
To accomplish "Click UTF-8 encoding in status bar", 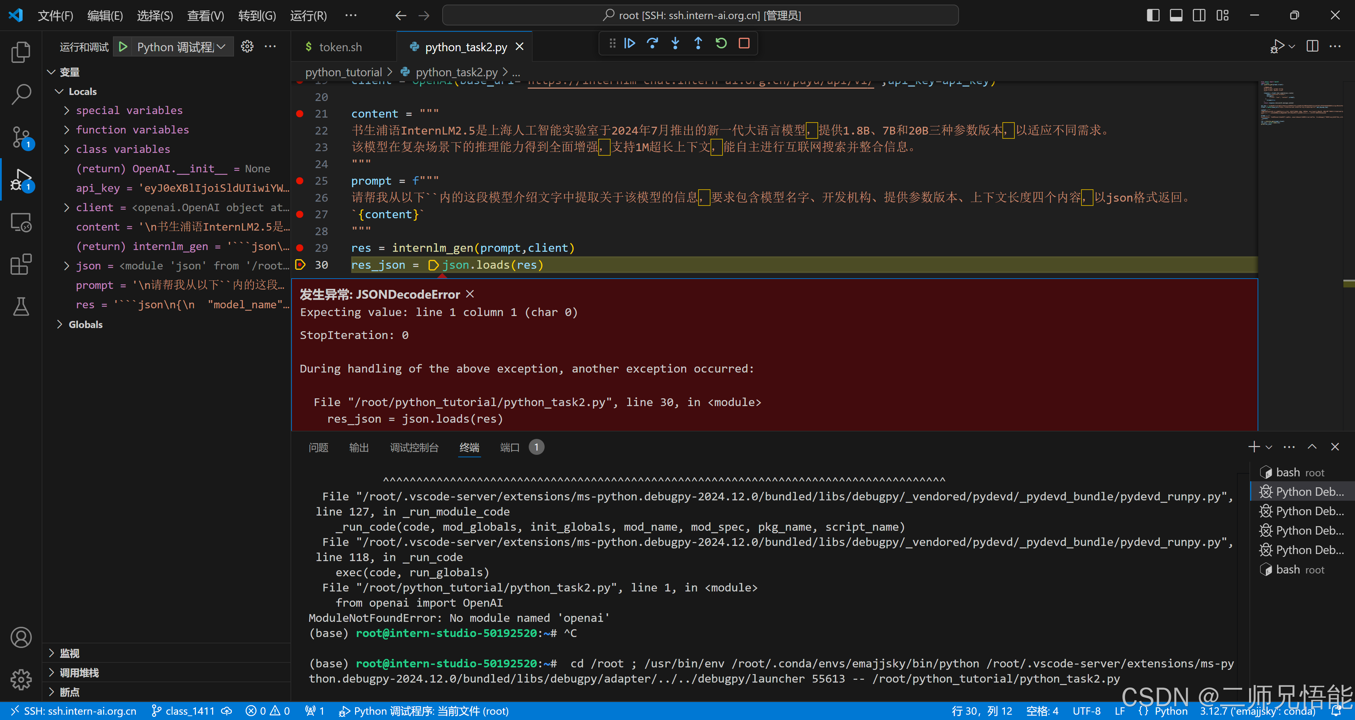I will tap(1087, 710).
